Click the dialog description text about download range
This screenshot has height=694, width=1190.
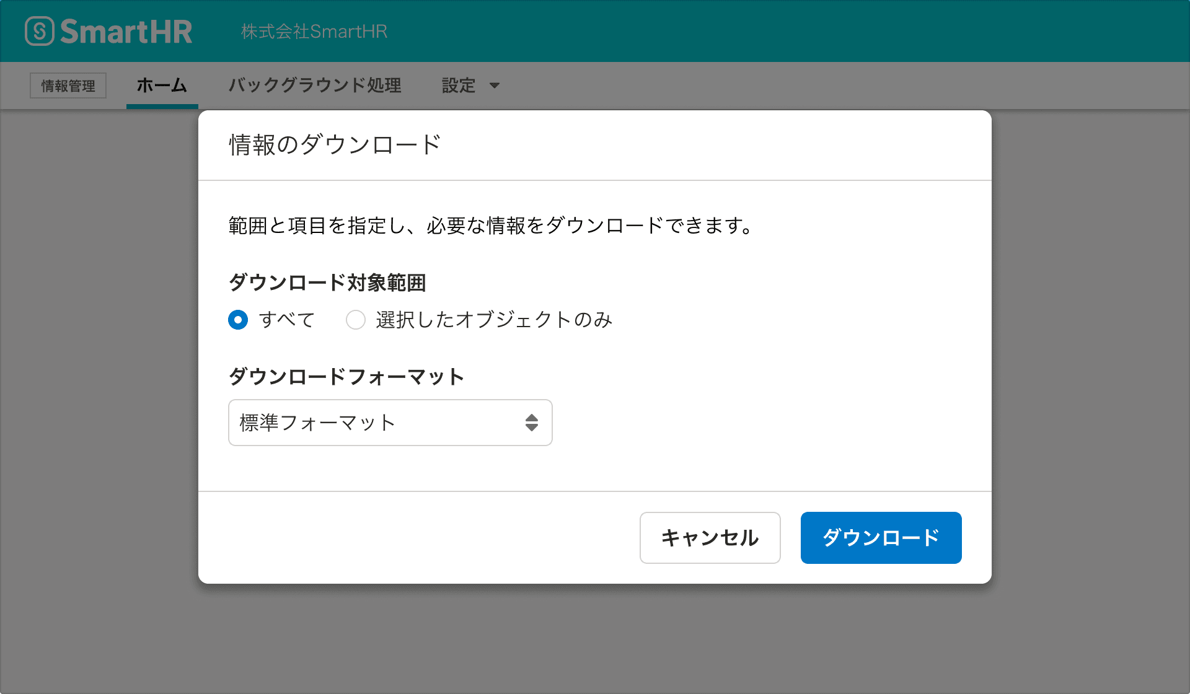(489, 226)
